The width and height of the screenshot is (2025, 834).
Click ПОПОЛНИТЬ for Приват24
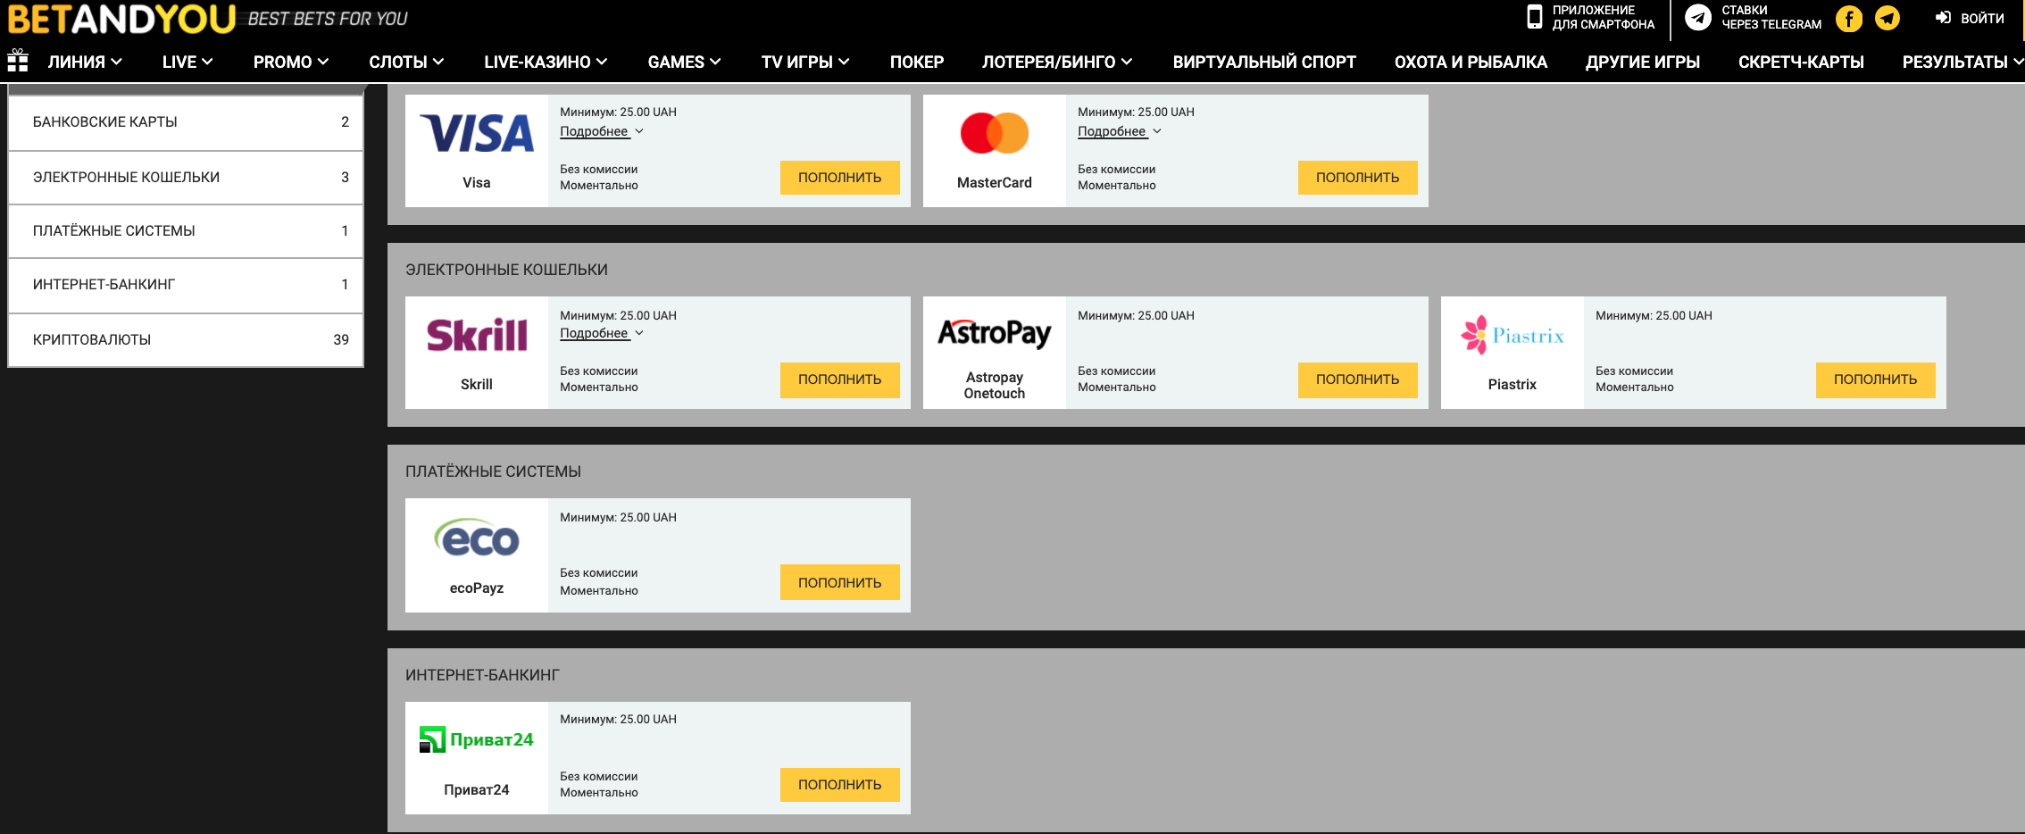(x=840, y=785)
